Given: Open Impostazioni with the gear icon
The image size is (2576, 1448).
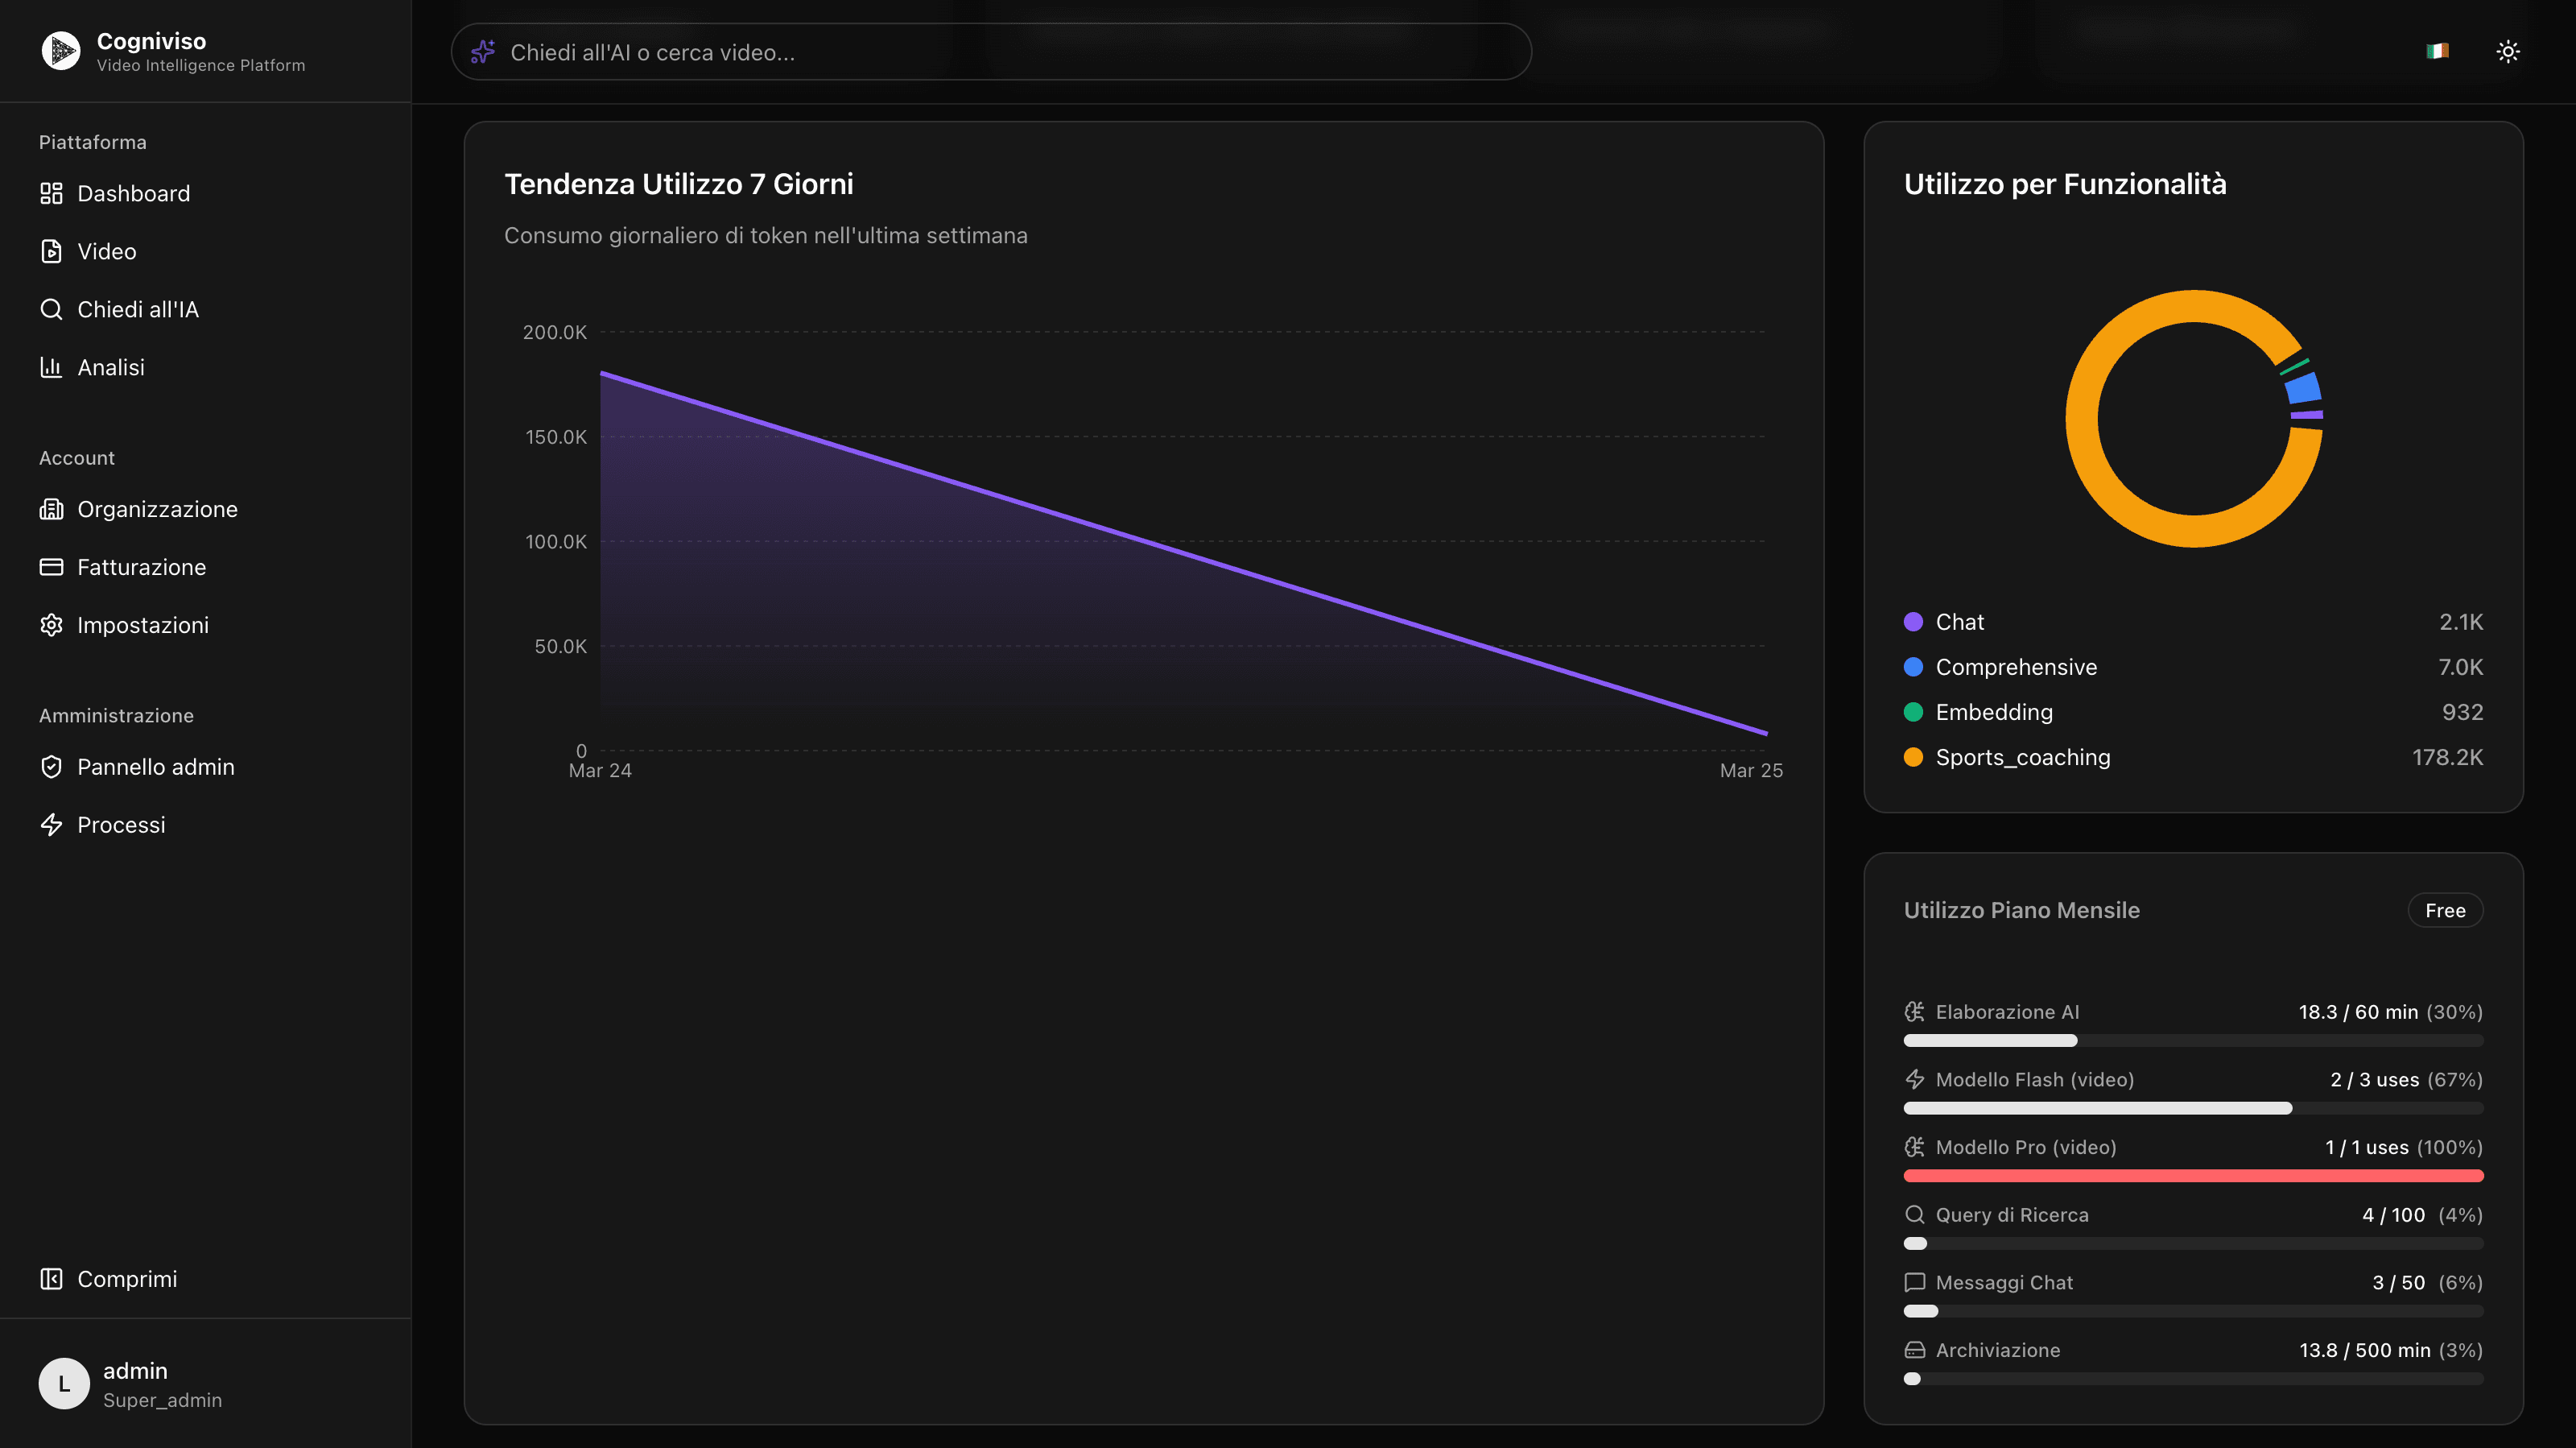Looking at the screenshot, I should 52,624.
